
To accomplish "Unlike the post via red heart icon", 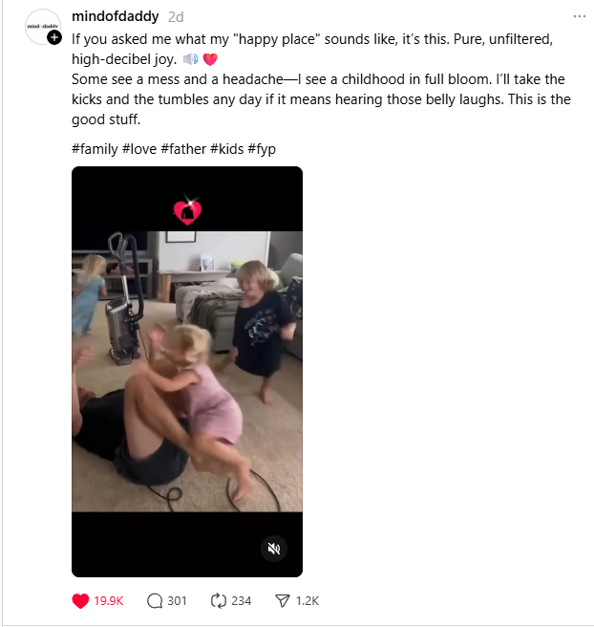I will 80,601.
